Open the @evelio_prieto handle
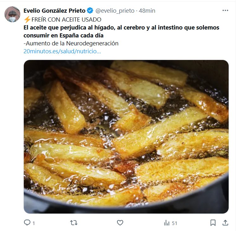The width and height of the screenshot is (241, 231). point(115,11)
